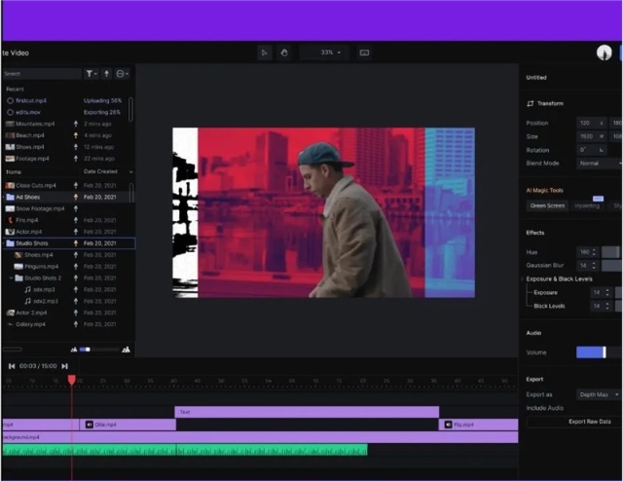Click the keyboard shortcuts icon
The width and height of the screenshot is (623, 481).
pos(364,53)
